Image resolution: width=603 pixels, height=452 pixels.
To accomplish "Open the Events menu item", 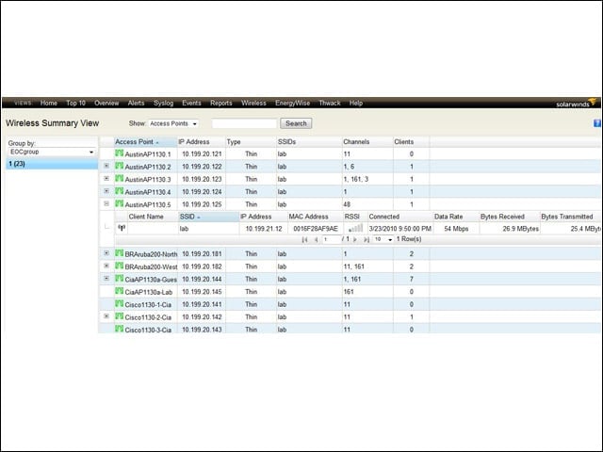I will coord(191,103).
